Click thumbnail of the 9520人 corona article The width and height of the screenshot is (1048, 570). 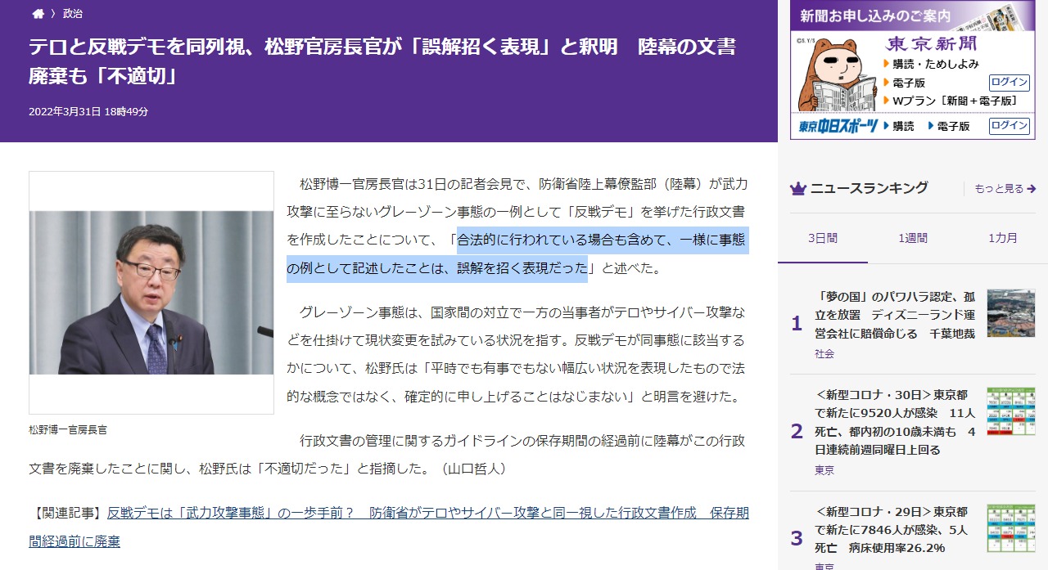(x=1011, y=411)
